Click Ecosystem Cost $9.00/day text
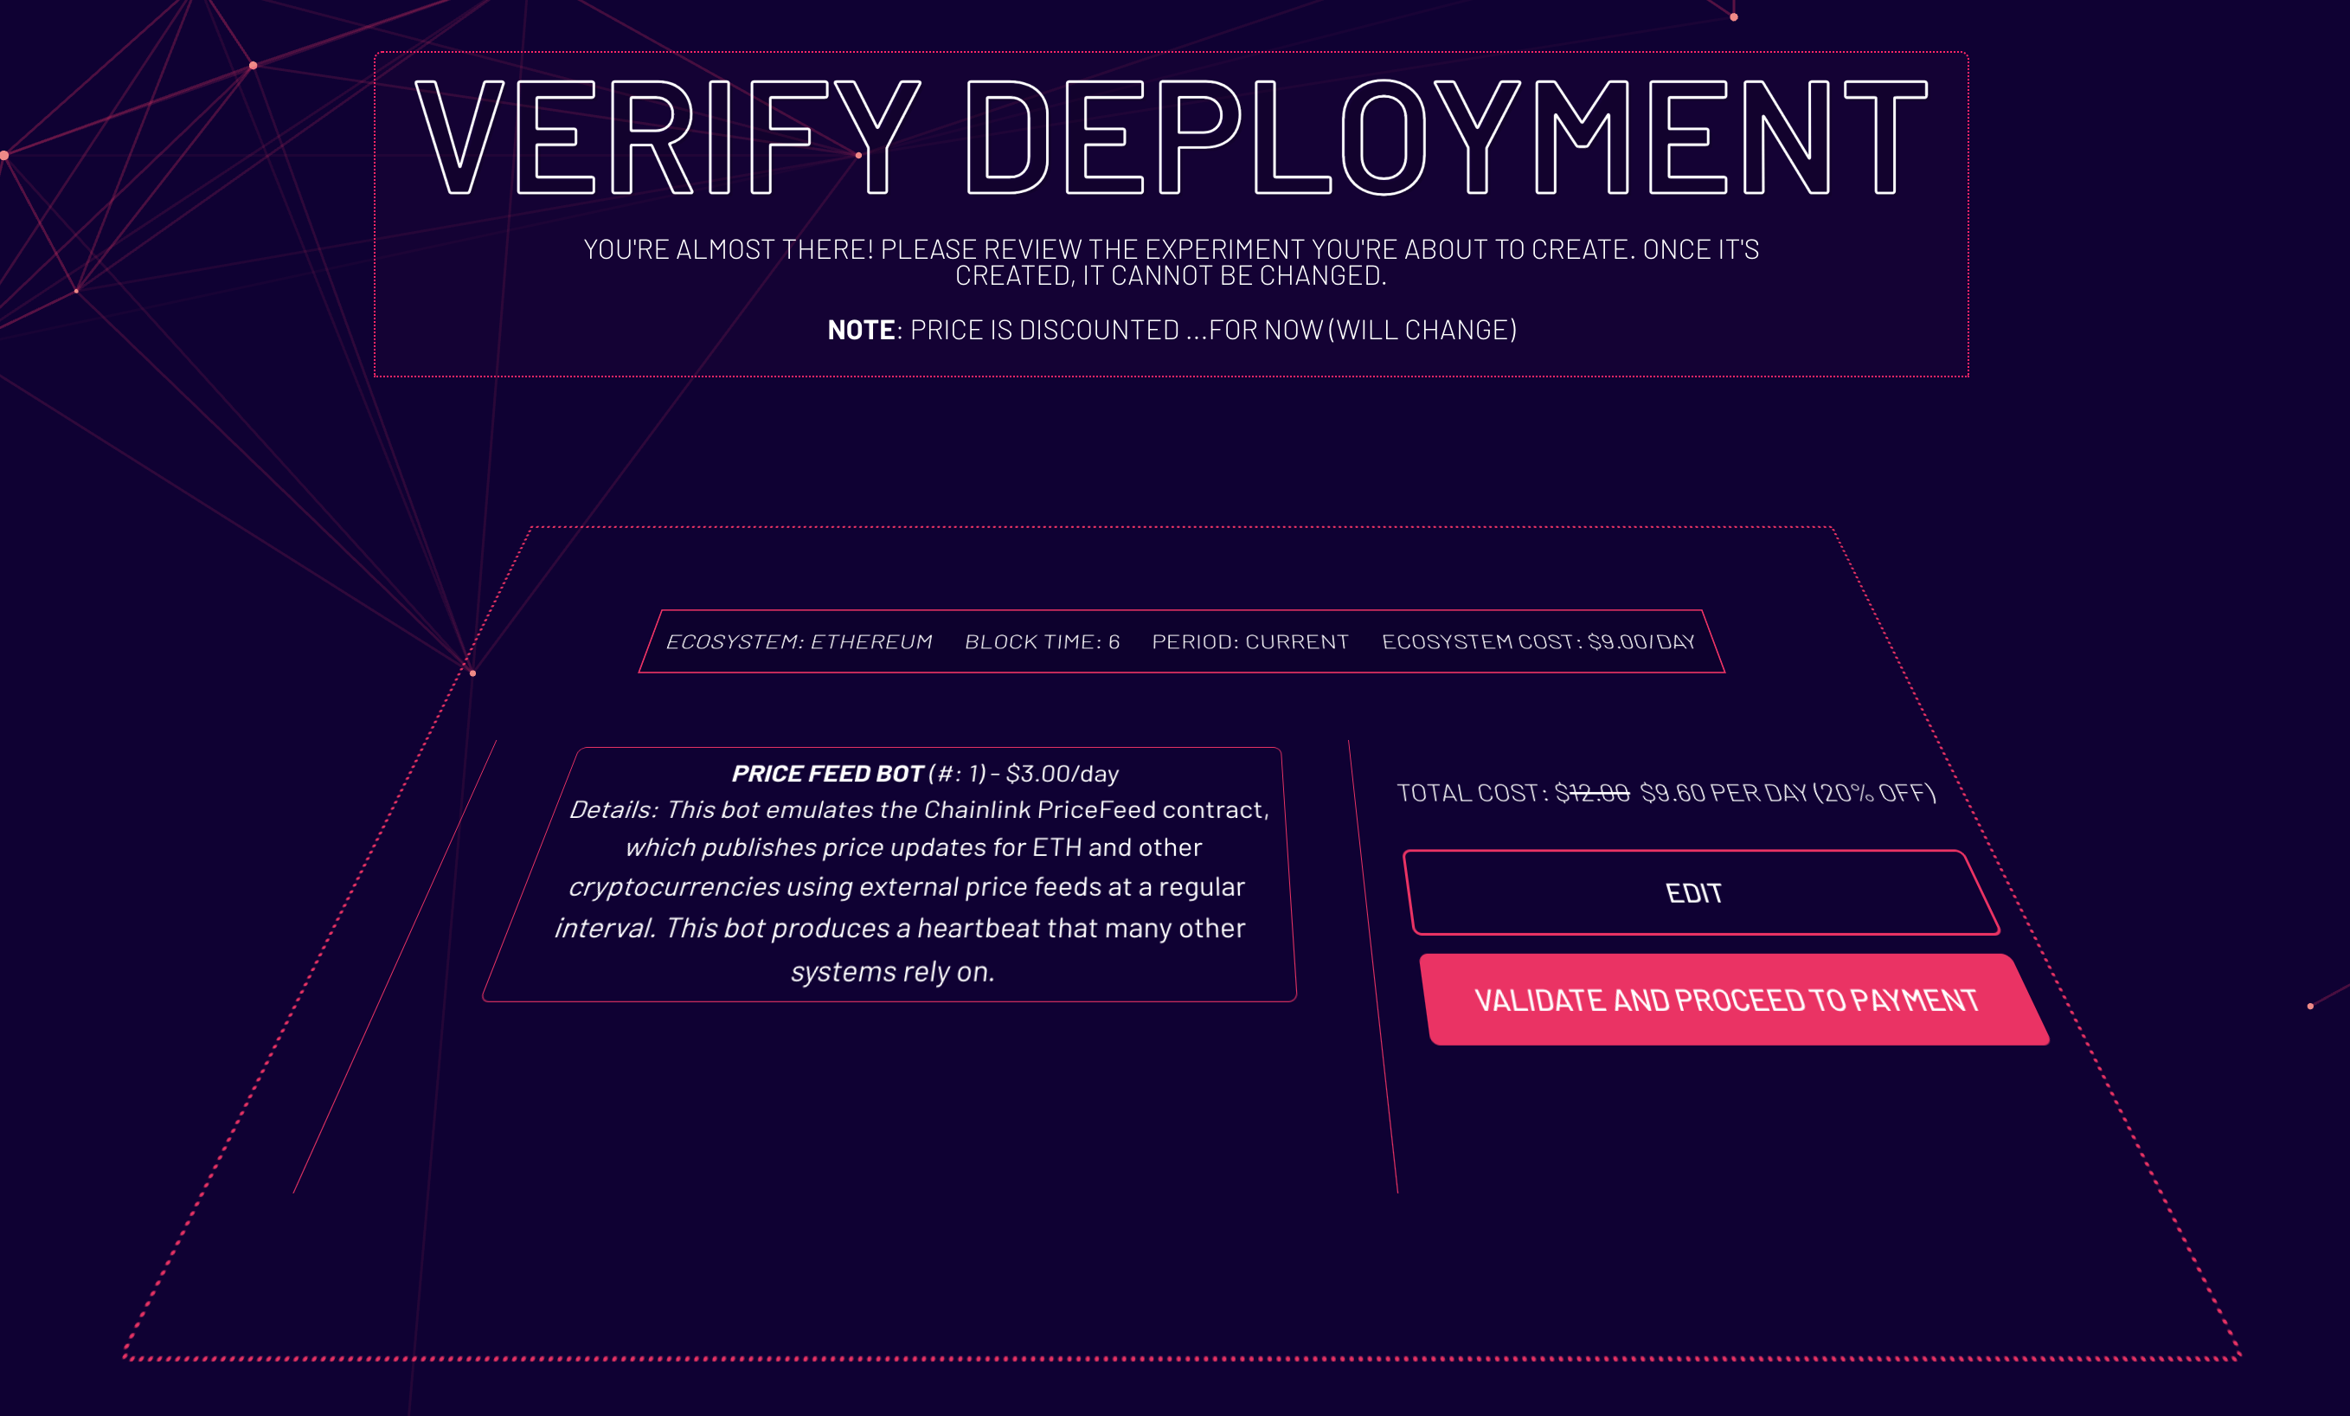Screen dimensions: 2350x1416 [1538, 641]
